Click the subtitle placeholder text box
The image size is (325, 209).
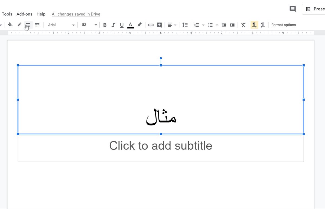(x=161, y=148)
